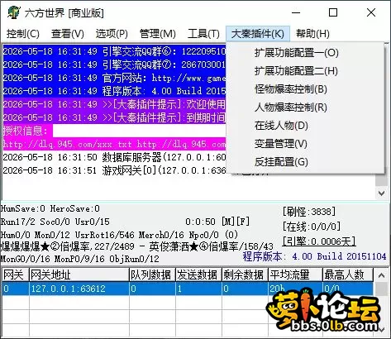Screen dimensions: 391x339
Task: Open 在线人物(D) menu entry
Action: 305,126
